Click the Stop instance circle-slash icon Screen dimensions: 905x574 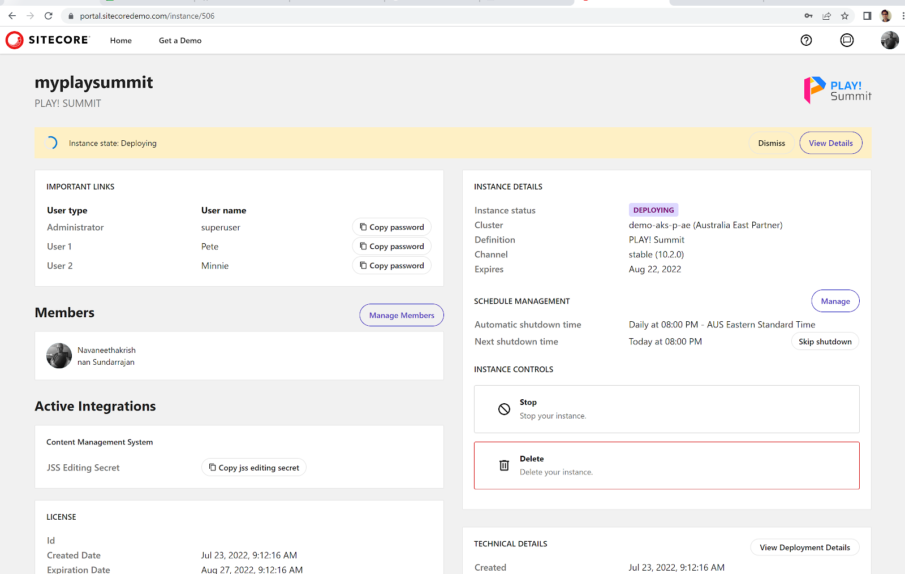(x=504, y=409)
